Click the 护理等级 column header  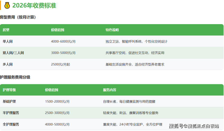[9, 90]
